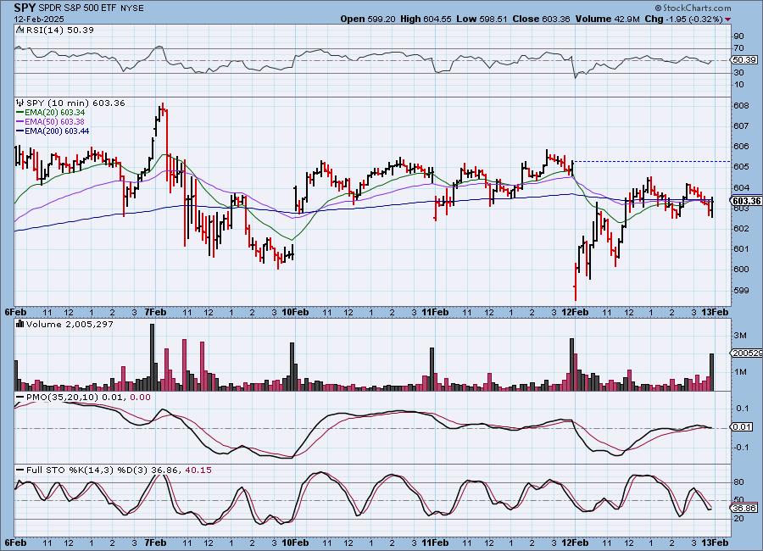Click the blue dotted horizontal line near 605
The height and width of the screenshot is (551, 763).
(x=652, y=161)
